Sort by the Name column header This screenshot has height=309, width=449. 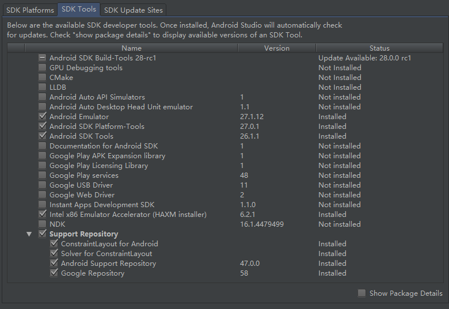click(131, 48)
